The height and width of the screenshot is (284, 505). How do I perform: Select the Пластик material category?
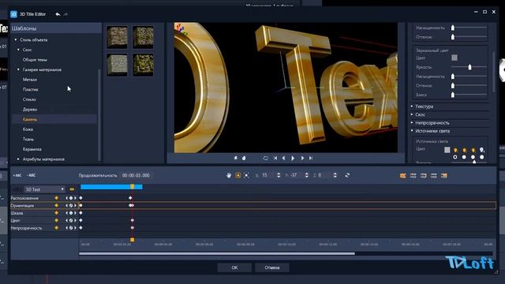coord(31,89)
